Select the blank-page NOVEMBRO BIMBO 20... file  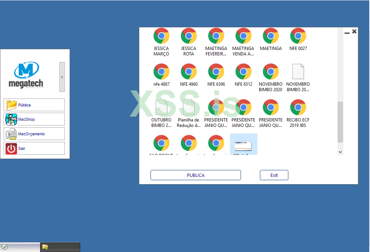(298, 71)
